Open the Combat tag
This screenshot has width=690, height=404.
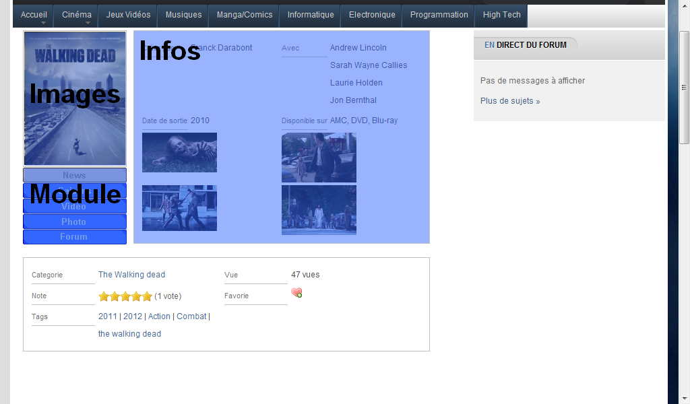pyautogui.click(x=191, y=316)
